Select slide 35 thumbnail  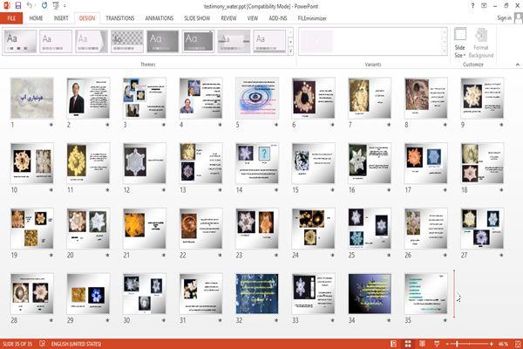[x=426, y=293]
